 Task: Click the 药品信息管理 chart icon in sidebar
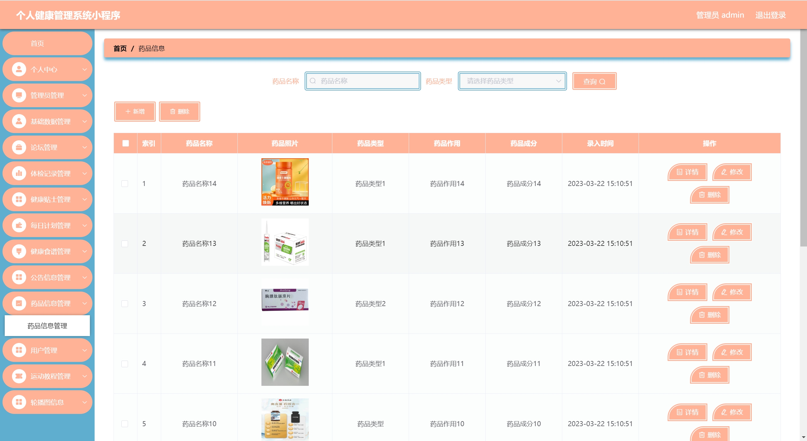click(x=19, y=303)
